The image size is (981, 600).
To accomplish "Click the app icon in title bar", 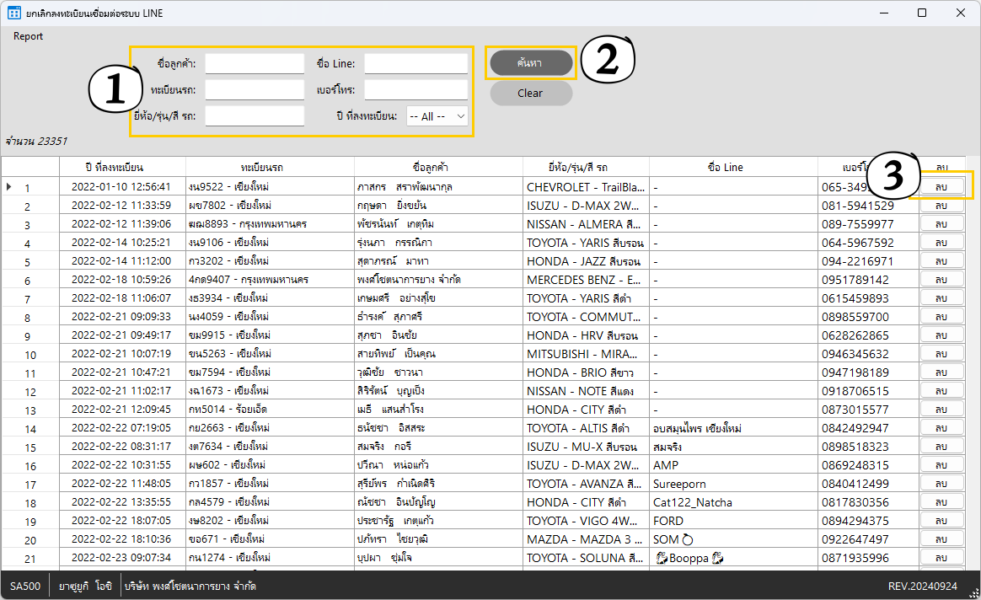I will click(x=13, y=13).
